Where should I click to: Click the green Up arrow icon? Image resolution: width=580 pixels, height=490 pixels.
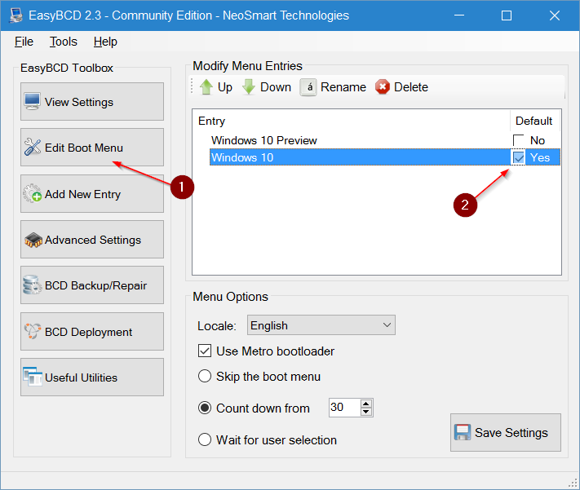[x=206, y=87]
